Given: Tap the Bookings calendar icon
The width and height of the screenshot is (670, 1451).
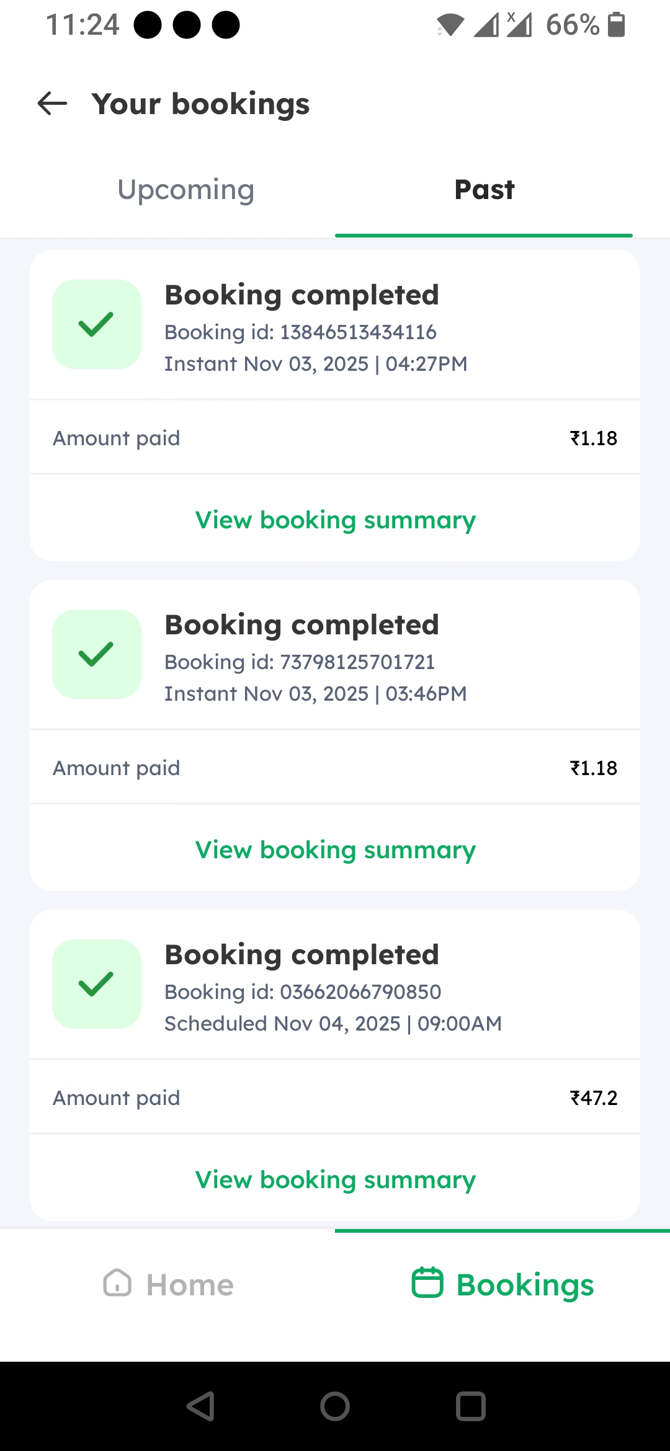Looking at the screenshot, I should pos(427,1283).
